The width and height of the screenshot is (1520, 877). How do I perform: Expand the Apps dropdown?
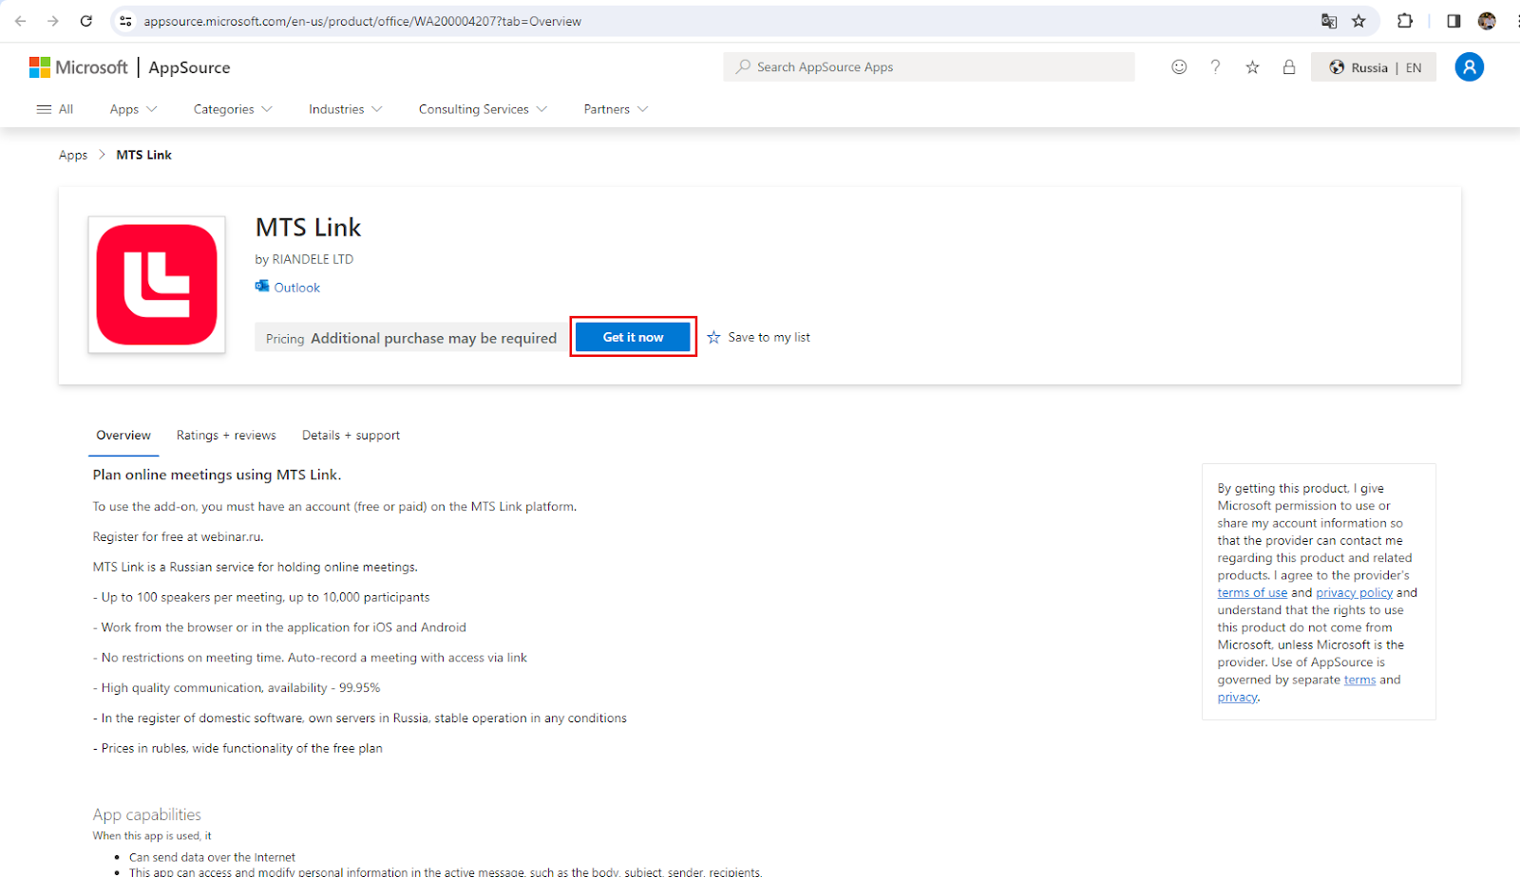pyautogui.click(x=133, y=109)
